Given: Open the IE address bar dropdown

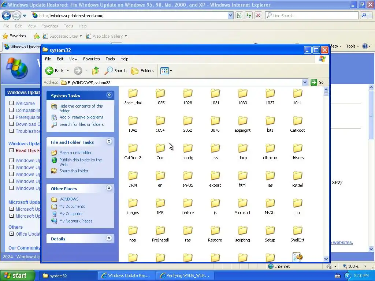Looking at the screenshot, I should tap(230, 15).
